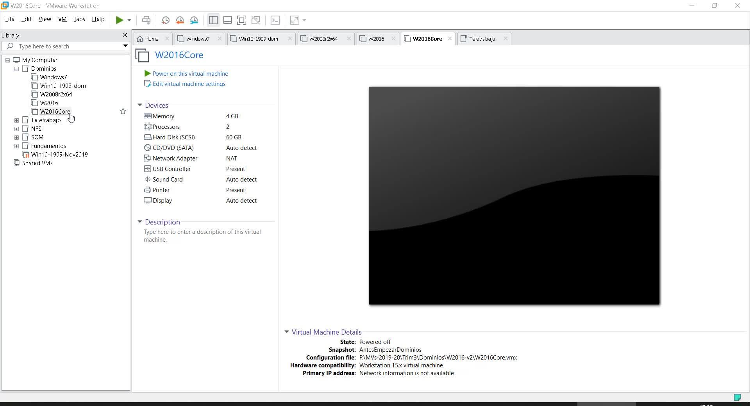Open the VM menu

[x=62, y=19]
